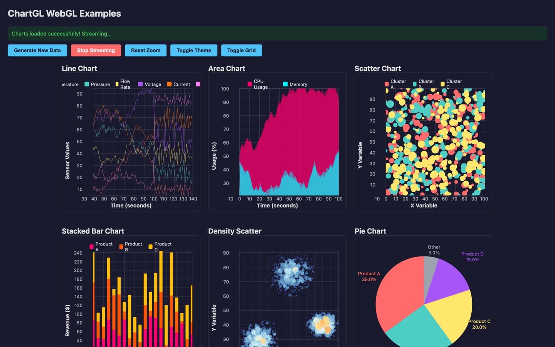
Task: Click the Revenue ($) axis label
Action: [67, 320]
